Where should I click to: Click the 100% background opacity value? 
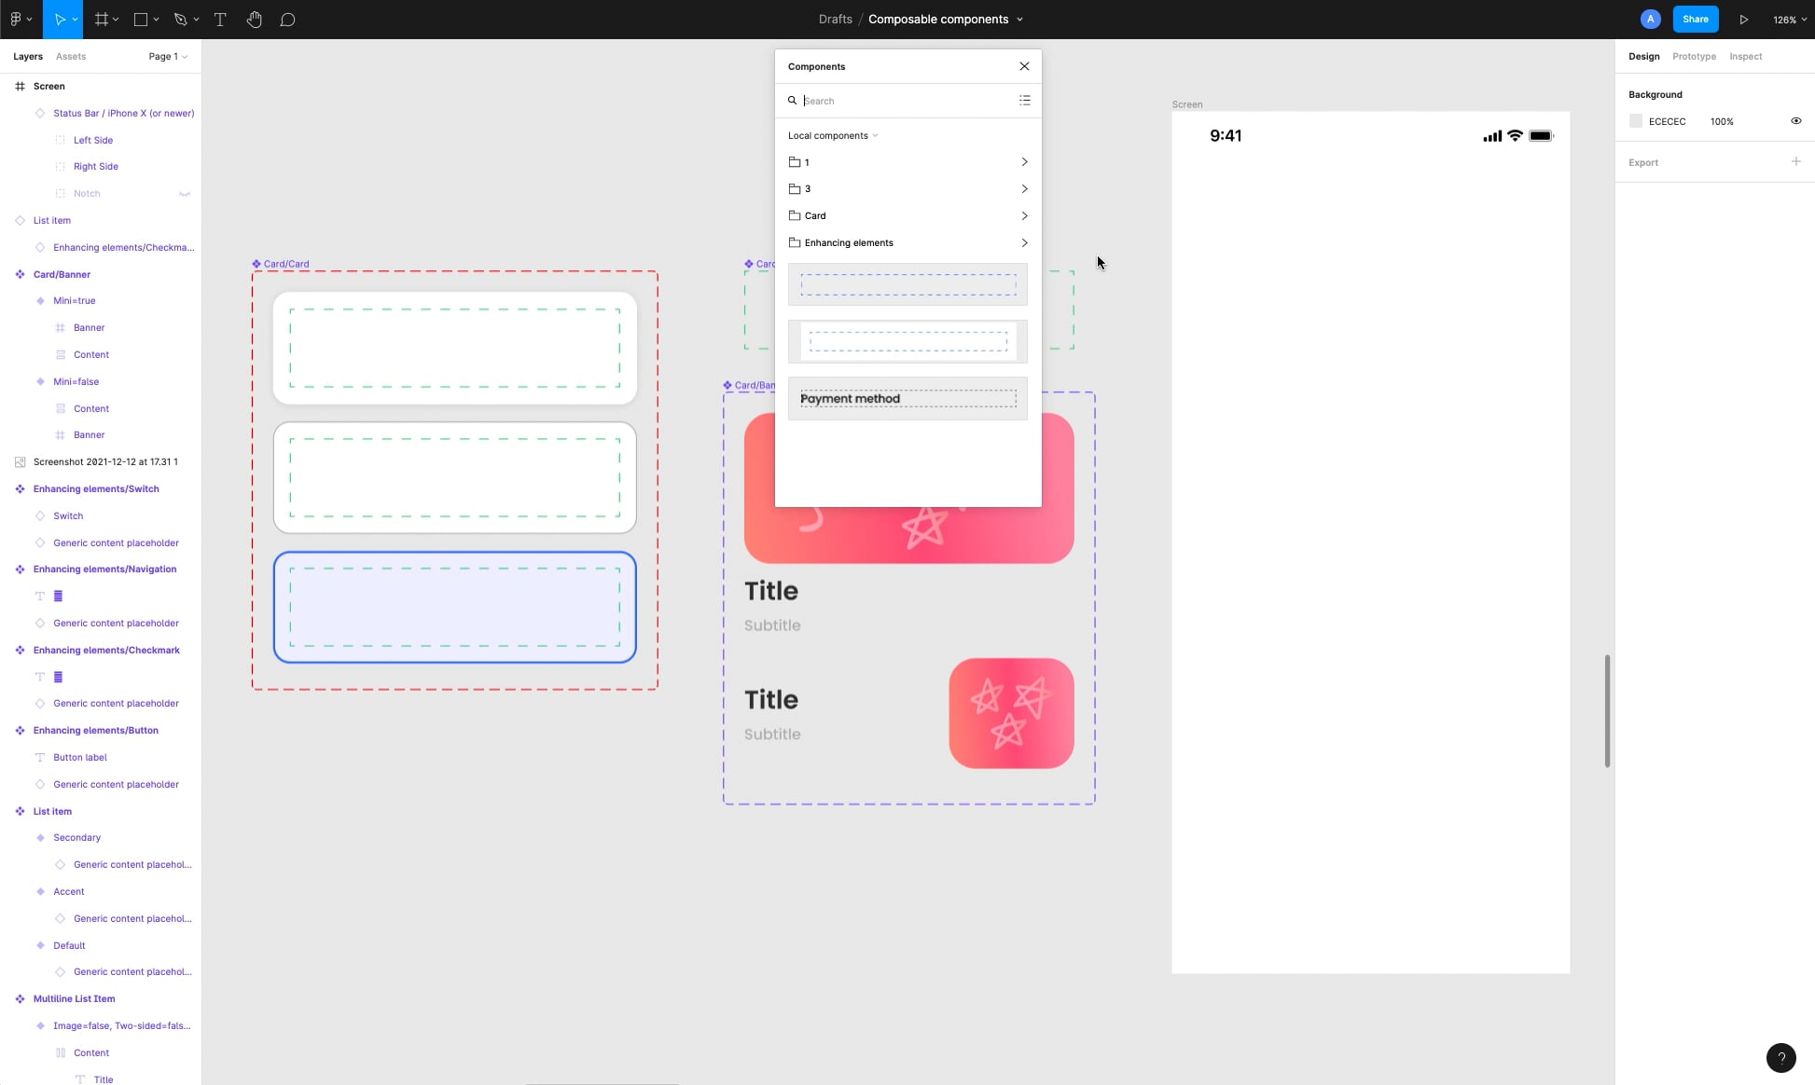(x=1722, y=121)
